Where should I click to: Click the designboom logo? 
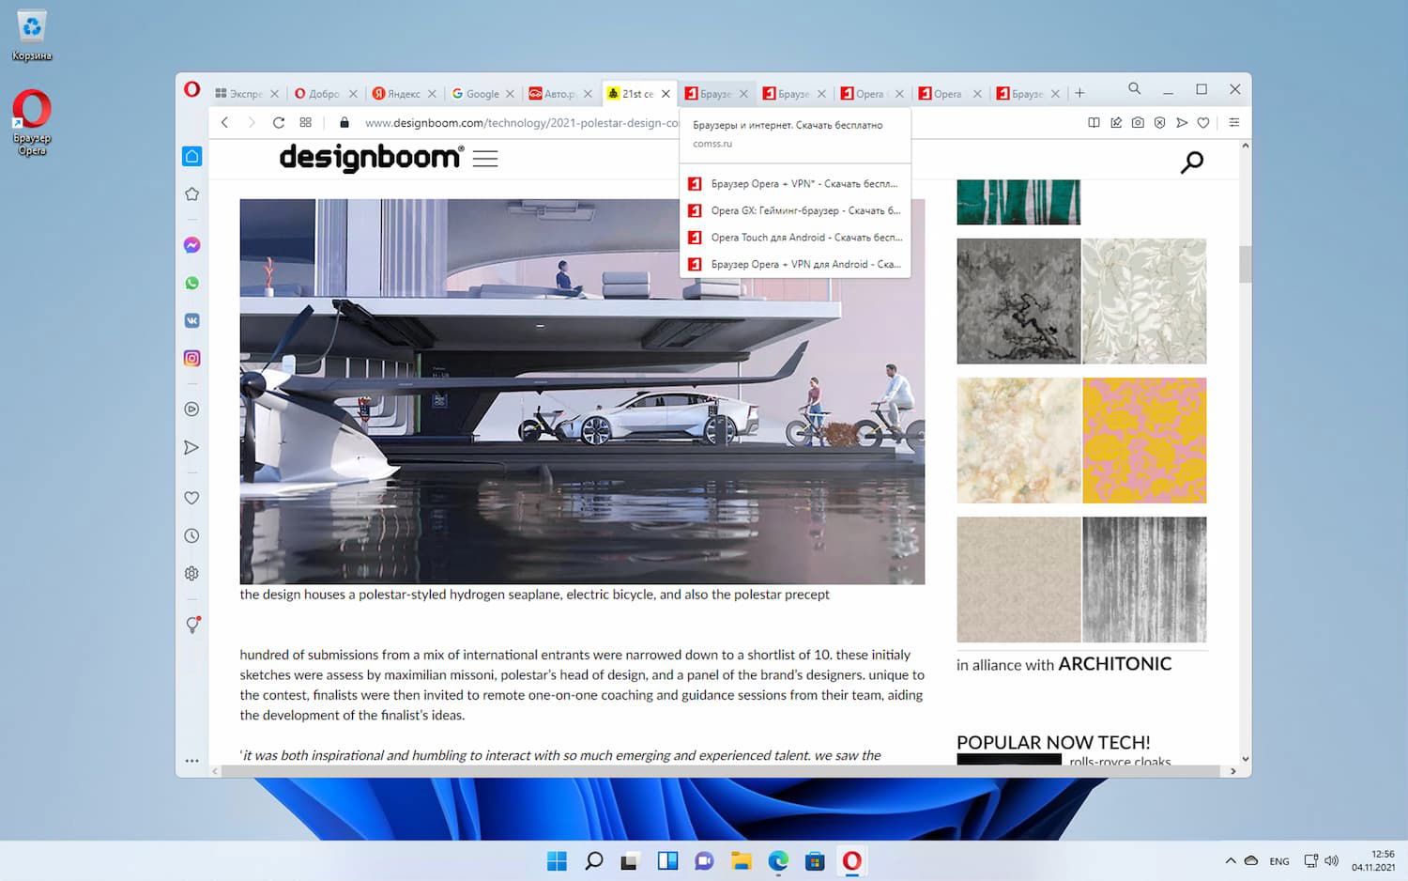[x=372, y=158]
